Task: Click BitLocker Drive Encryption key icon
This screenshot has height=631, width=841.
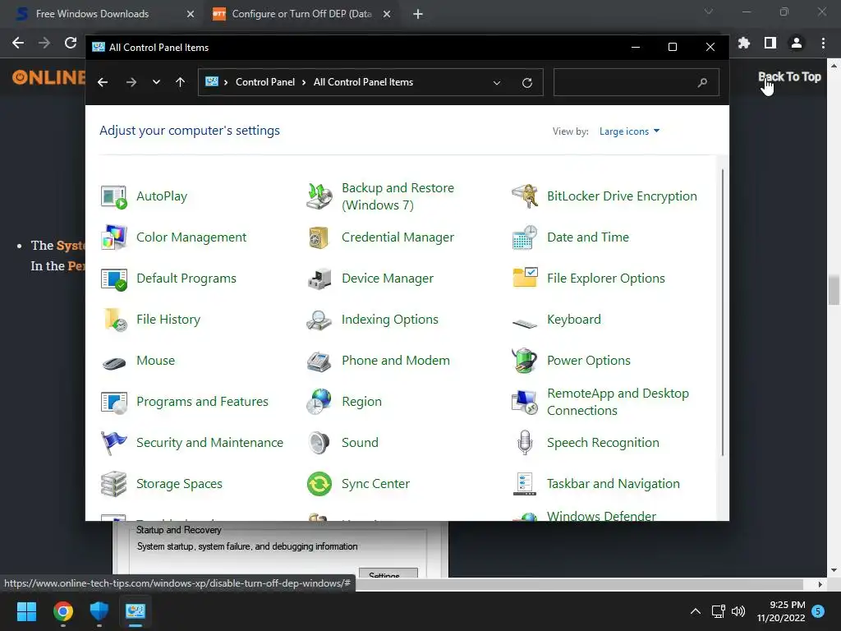Action: coord(525,197)
